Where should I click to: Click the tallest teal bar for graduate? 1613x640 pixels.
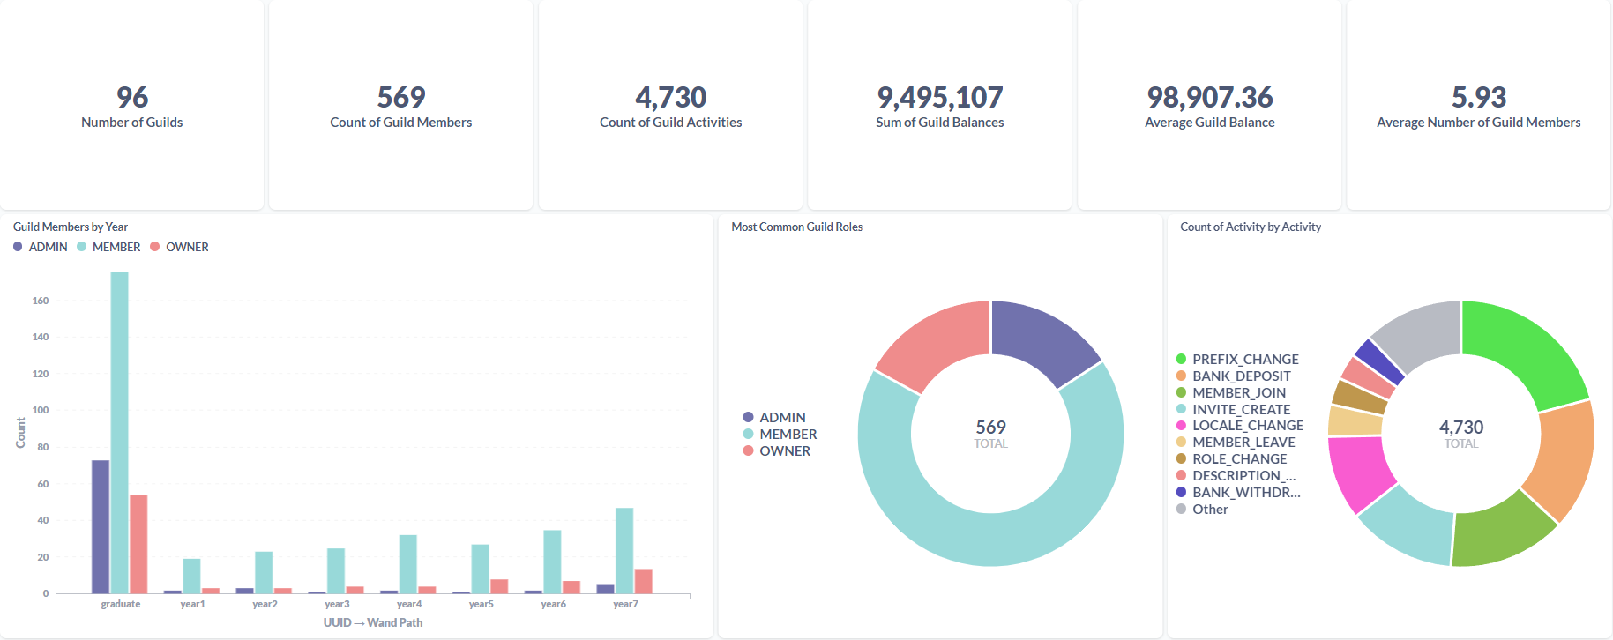(x=119, y=432)
